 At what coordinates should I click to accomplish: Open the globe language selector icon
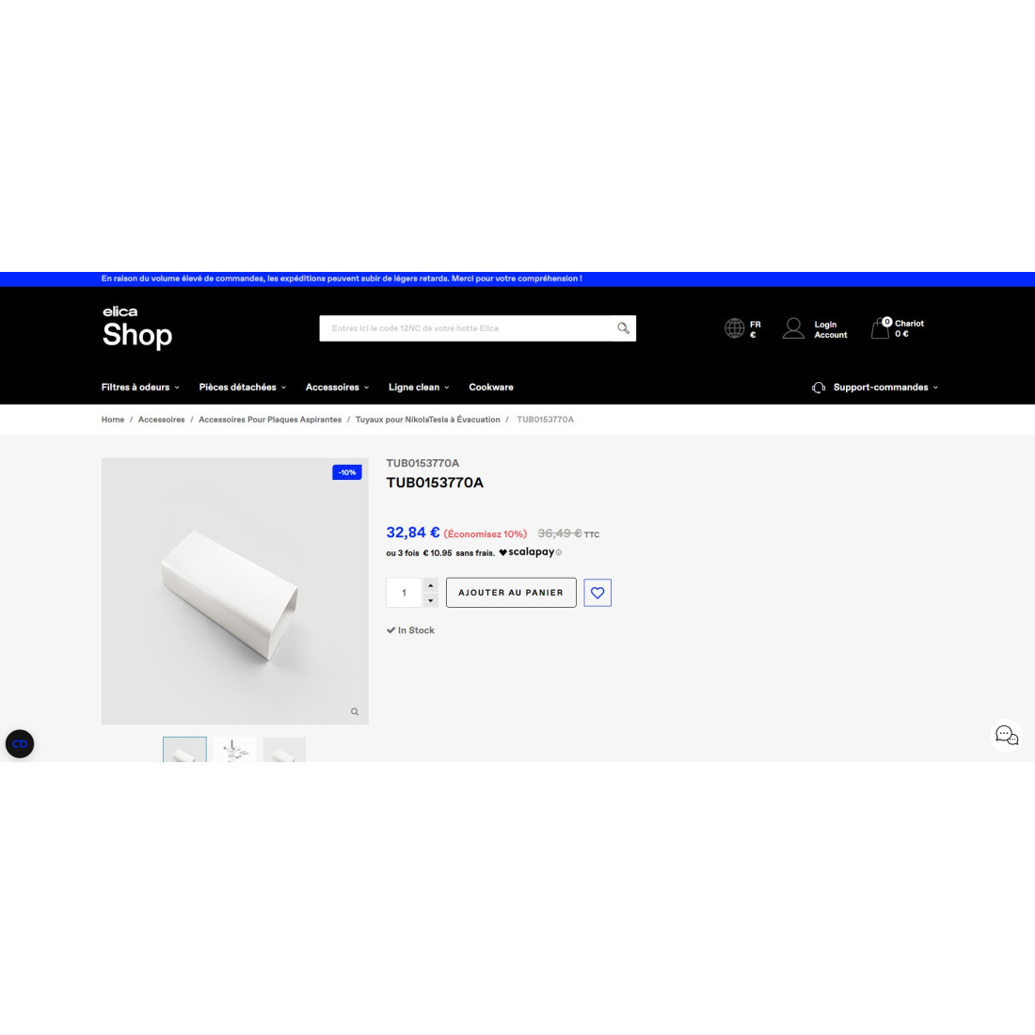(x=734, y=328)
